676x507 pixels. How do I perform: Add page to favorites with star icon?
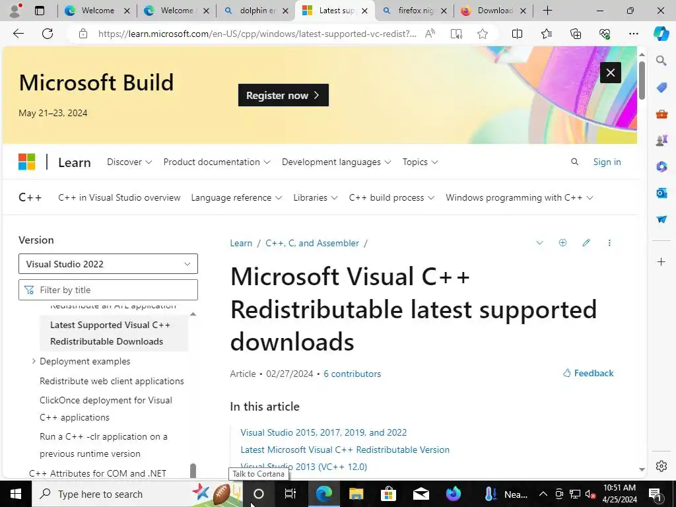point(483,34)
